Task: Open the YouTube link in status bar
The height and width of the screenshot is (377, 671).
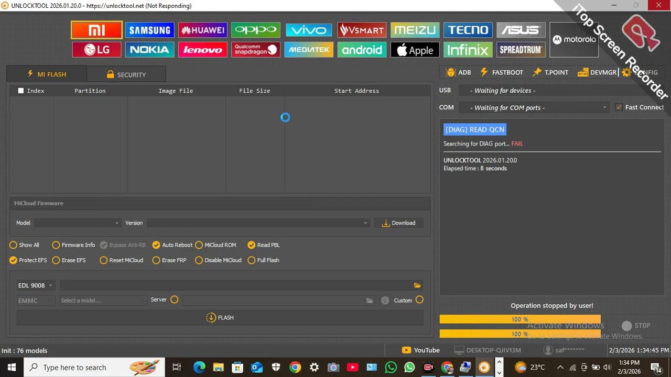Action: (421, 350)
